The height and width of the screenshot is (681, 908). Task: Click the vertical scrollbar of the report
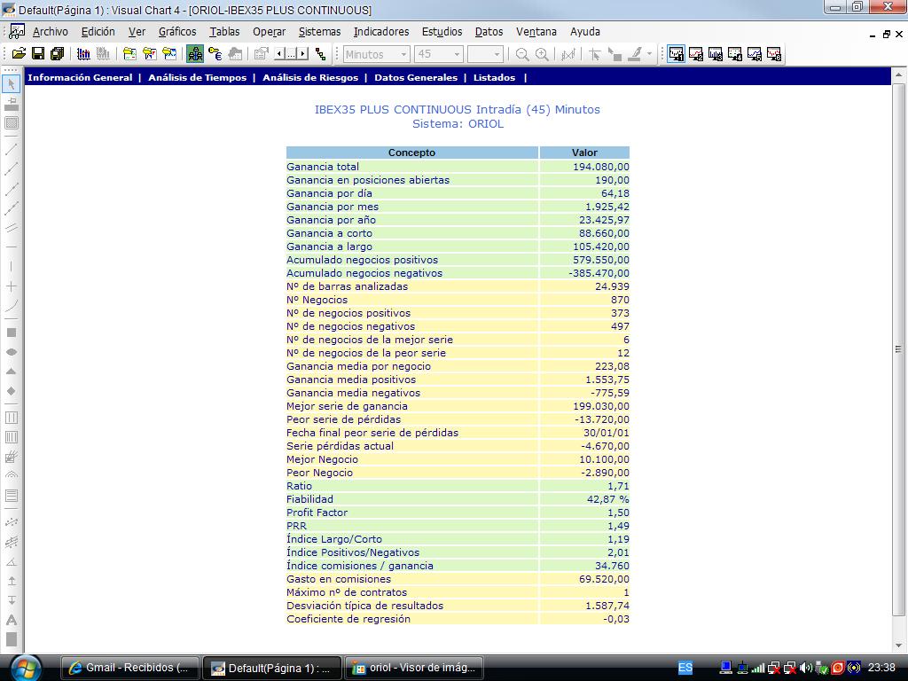click(898, 349)
